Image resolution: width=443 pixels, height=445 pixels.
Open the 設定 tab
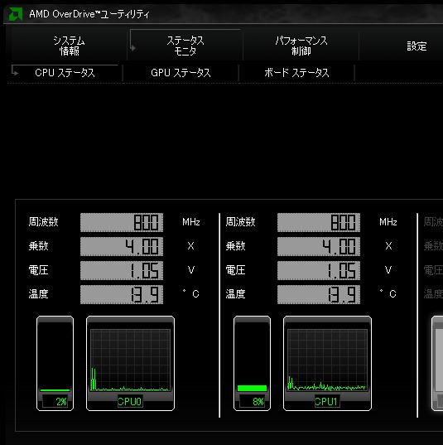point(417,46)
